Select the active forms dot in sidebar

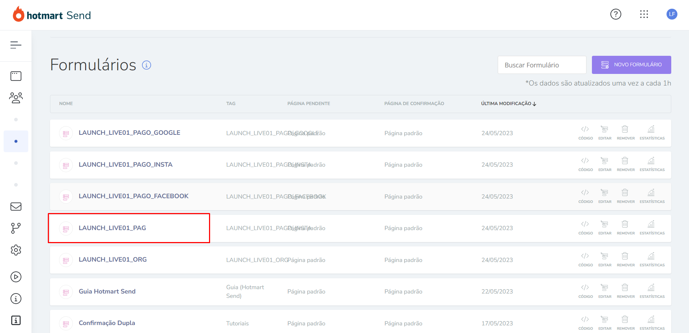tap(16, 141)
